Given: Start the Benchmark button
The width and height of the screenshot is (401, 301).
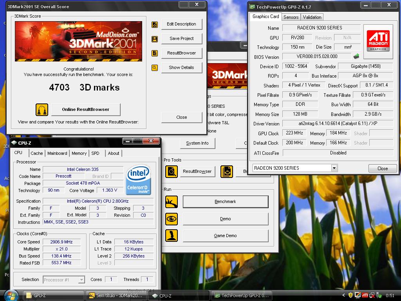Looking at the screenshot, I should click(225, 202).
